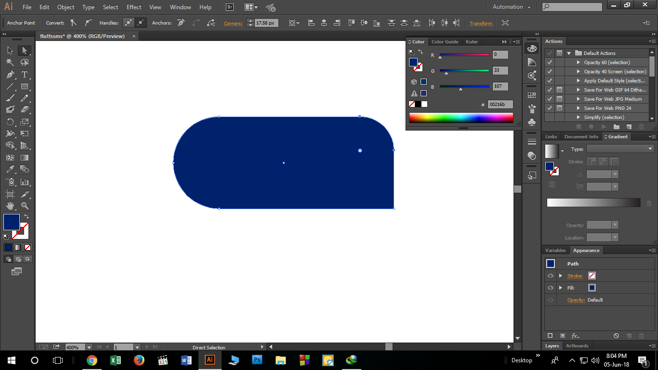Expand the Save For Web PNG 24 action
Screen dimensions: 658x370
pyautogui.click(x=579, y=108)
